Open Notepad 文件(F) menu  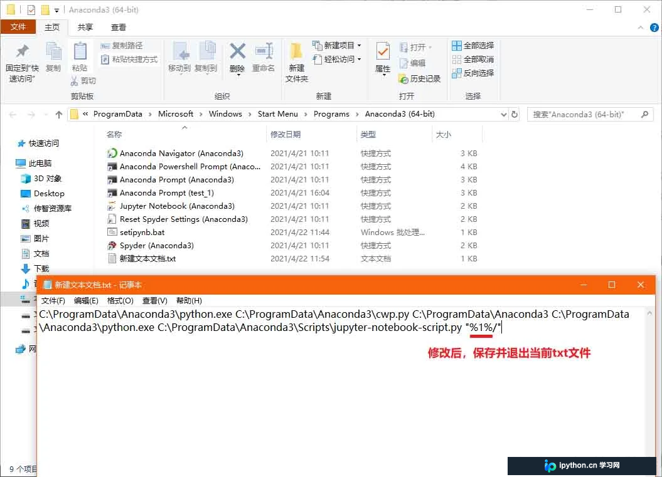(53, 301)
